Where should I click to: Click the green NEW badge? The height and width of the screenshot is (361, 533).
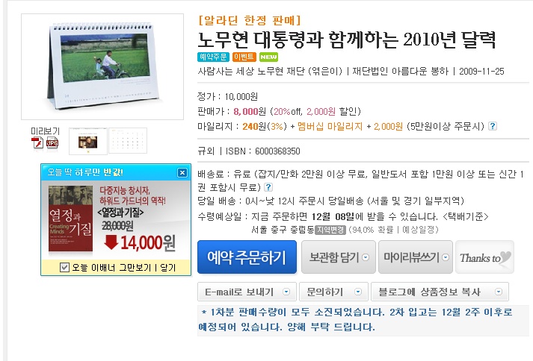(268, 57)
